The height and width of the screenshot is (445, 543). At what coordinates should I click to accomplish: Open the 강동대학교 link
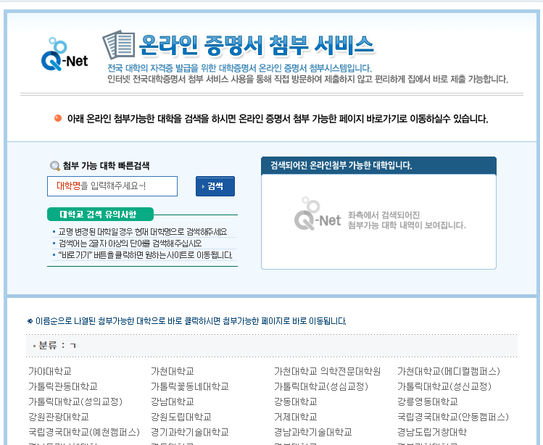[x=295, y=402]
